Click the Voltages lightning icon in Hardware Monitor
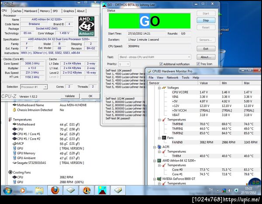Viewport: 262px width, 204px height. tap(164, 87)
